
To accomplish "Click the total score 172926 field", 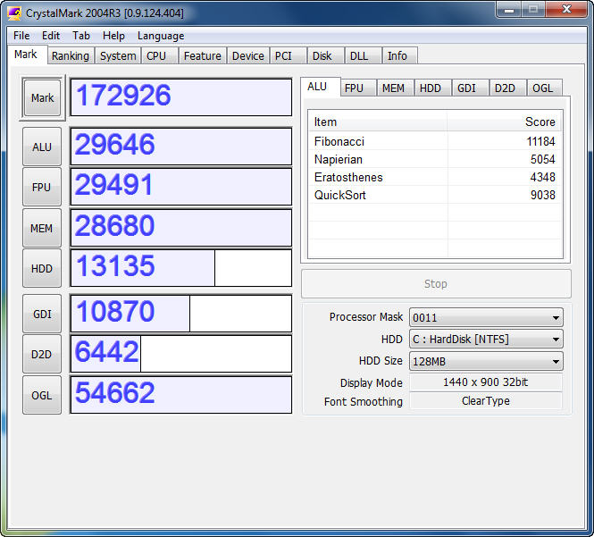I will click(x=181, y=97).
